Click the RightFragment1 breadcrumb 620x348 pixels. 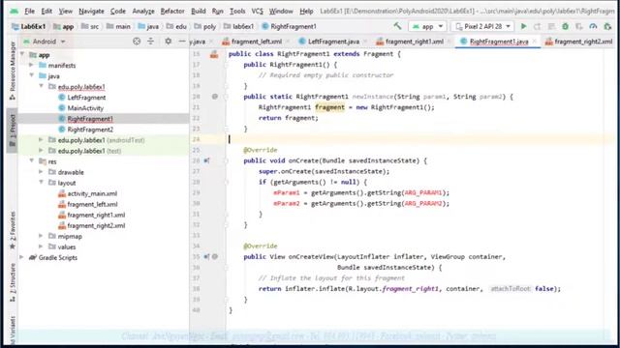pos(289,26)
